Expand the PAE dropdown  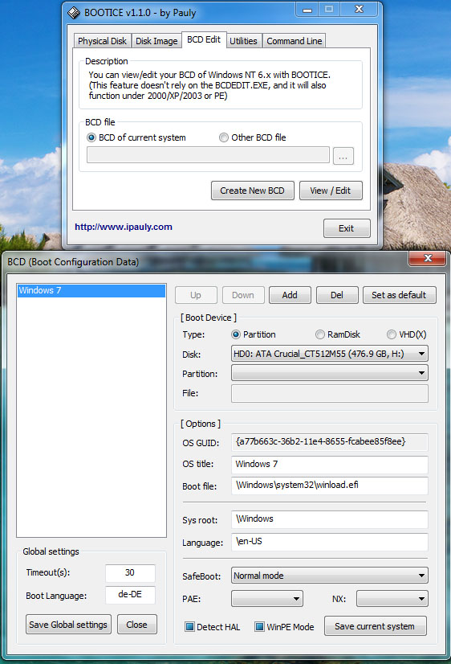click(x=267, y=599)
